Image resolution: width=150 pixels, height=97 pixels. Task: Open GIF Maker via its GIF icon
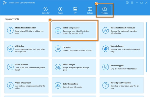pos(10,49)
